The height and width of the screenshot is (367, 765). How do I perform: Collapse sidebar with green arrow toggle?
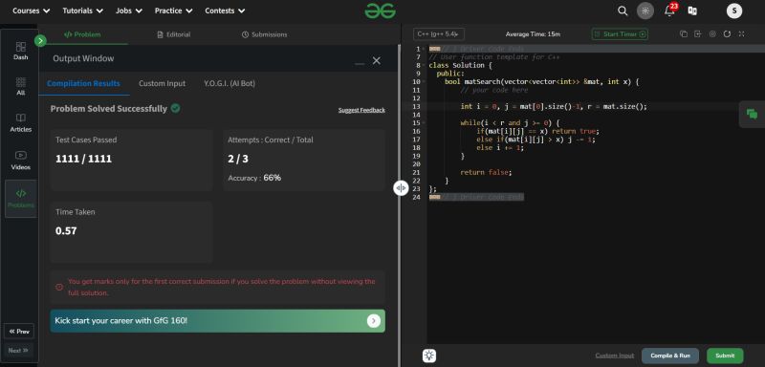tap(40, 41)
